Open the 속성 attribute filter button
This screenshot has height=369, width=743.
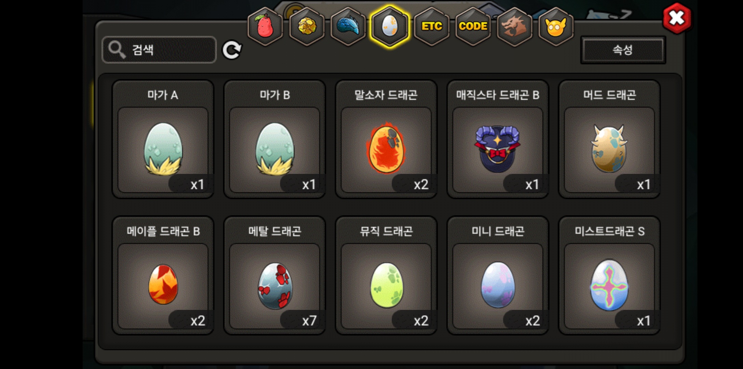pos(623,50)
